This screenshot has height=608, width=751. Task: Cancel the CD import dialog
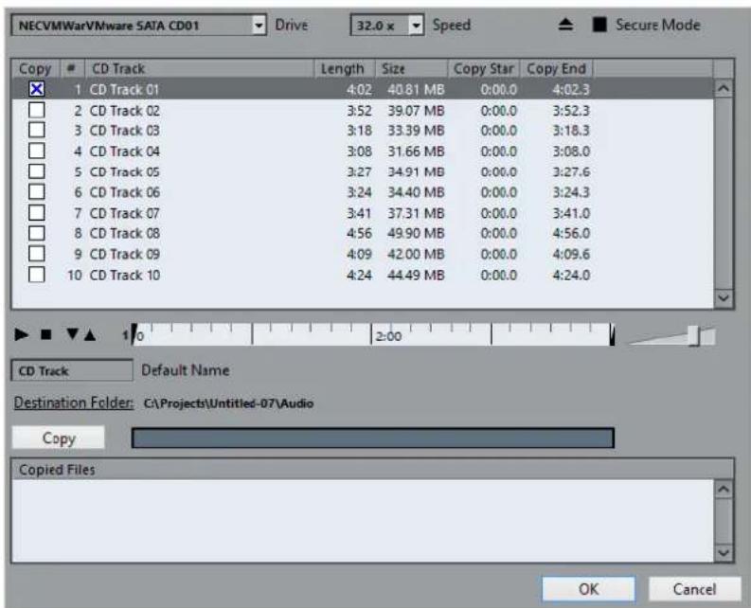click(x=694, y=589)
